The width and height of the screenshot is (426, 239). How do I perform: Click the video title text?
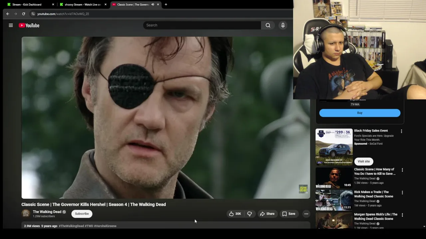point(94,204)
